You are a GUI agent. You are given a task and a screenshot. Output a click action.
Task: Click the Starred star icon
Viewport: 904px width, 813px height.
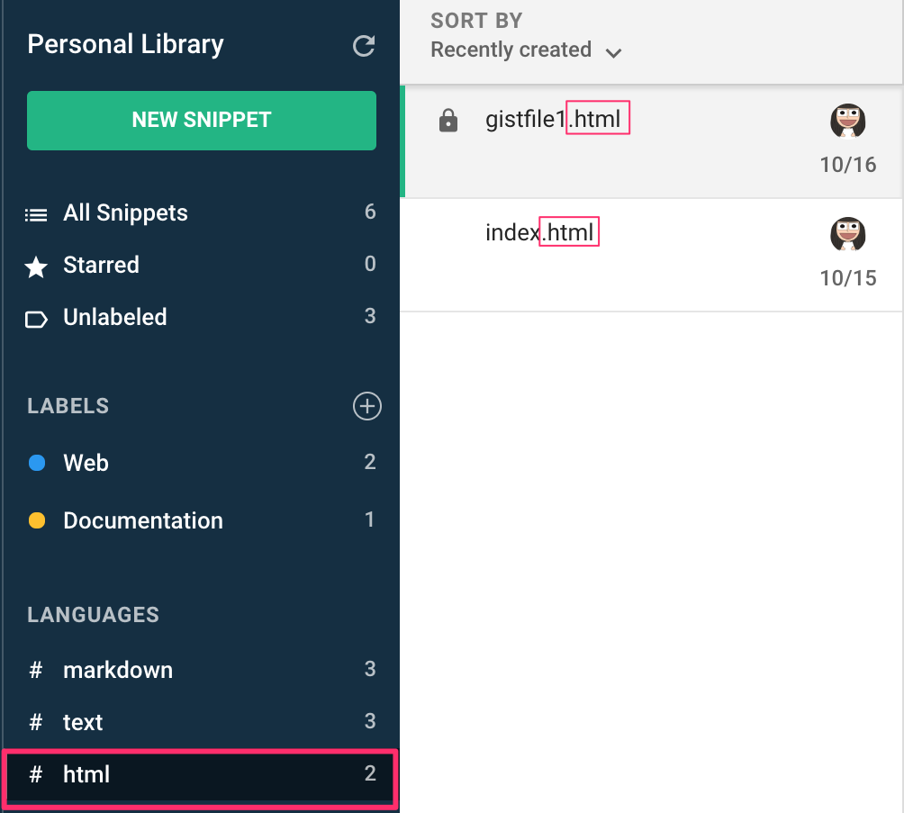[36, 266]
